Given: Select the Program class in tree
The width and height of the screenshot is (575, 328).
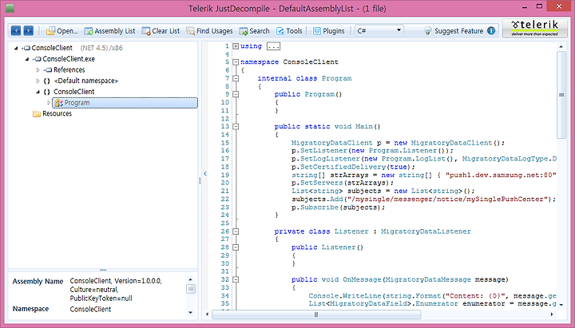Looking at the screenshot, I should (125, 103).
